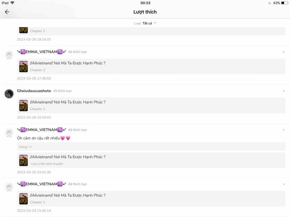Screen dimensions: 290x217
Task: Open chevron next to thank-you comment notification
Action: pyautogui.click(x=283, y=130)
